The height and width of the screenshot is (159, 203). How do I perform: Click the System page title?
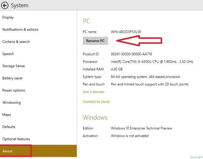point(20,6)
